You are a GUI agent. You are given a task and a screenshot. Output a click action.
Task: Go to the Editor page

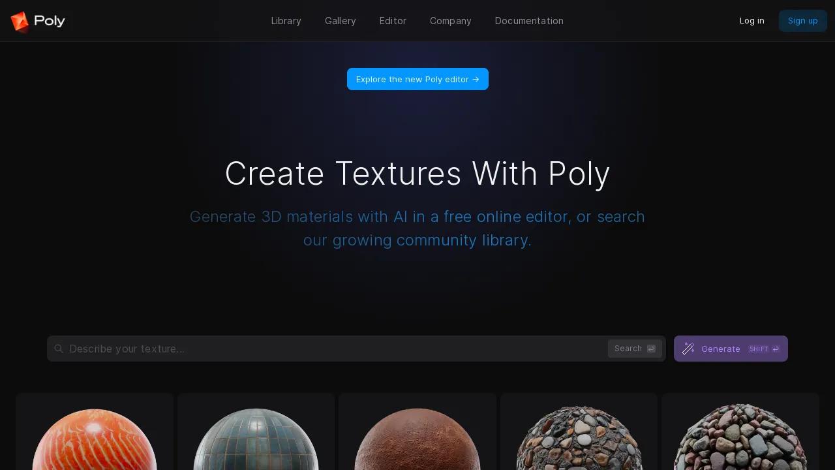393,21
